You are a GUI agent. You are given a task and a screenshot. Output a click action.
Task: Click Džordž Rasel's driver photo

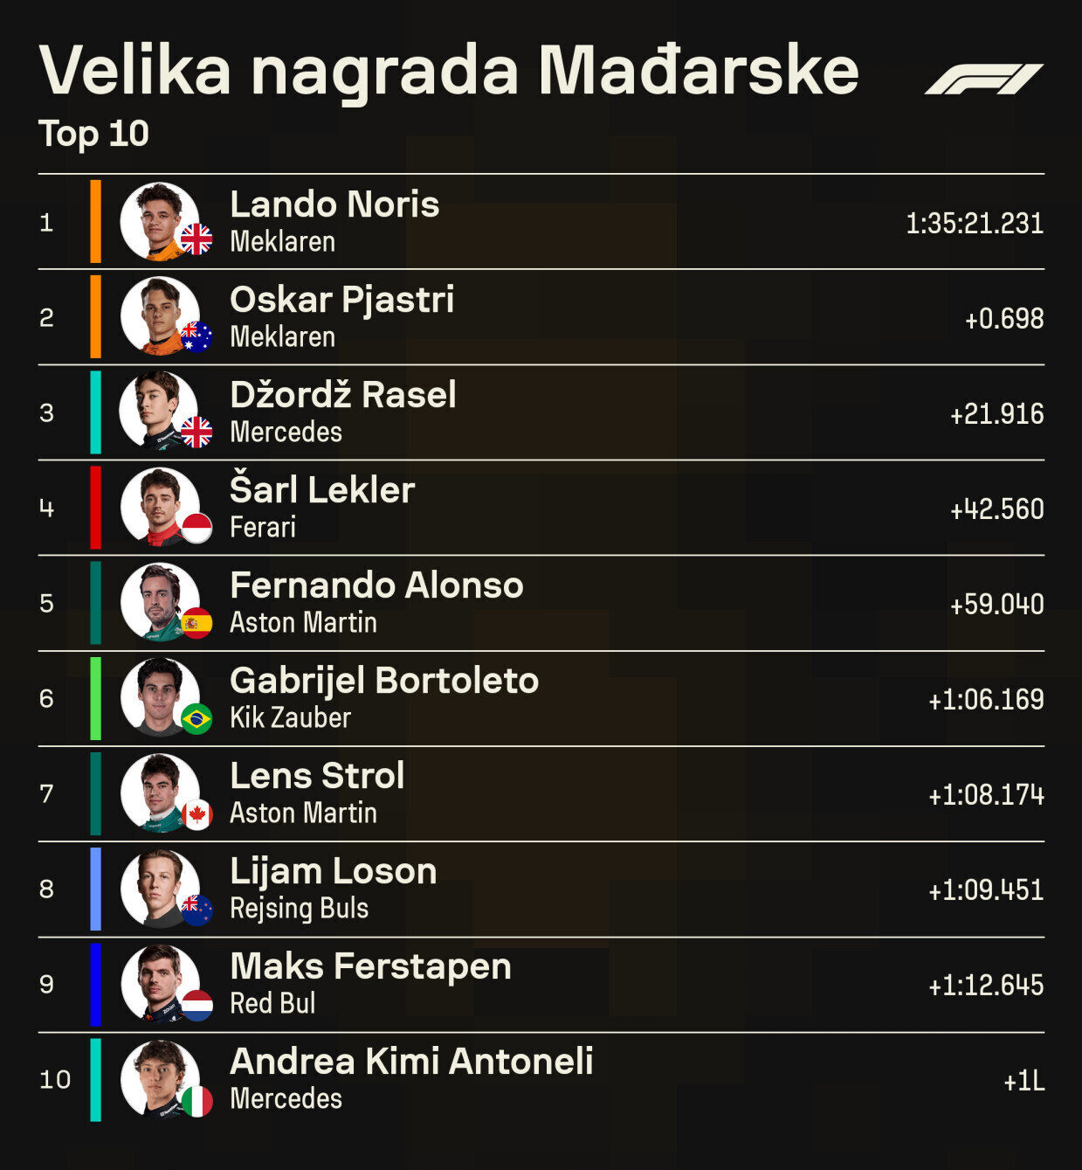pos(157,411)
